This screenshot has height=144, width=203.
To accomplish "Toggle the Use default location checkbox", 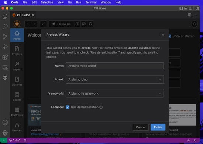I will (68, 107).
